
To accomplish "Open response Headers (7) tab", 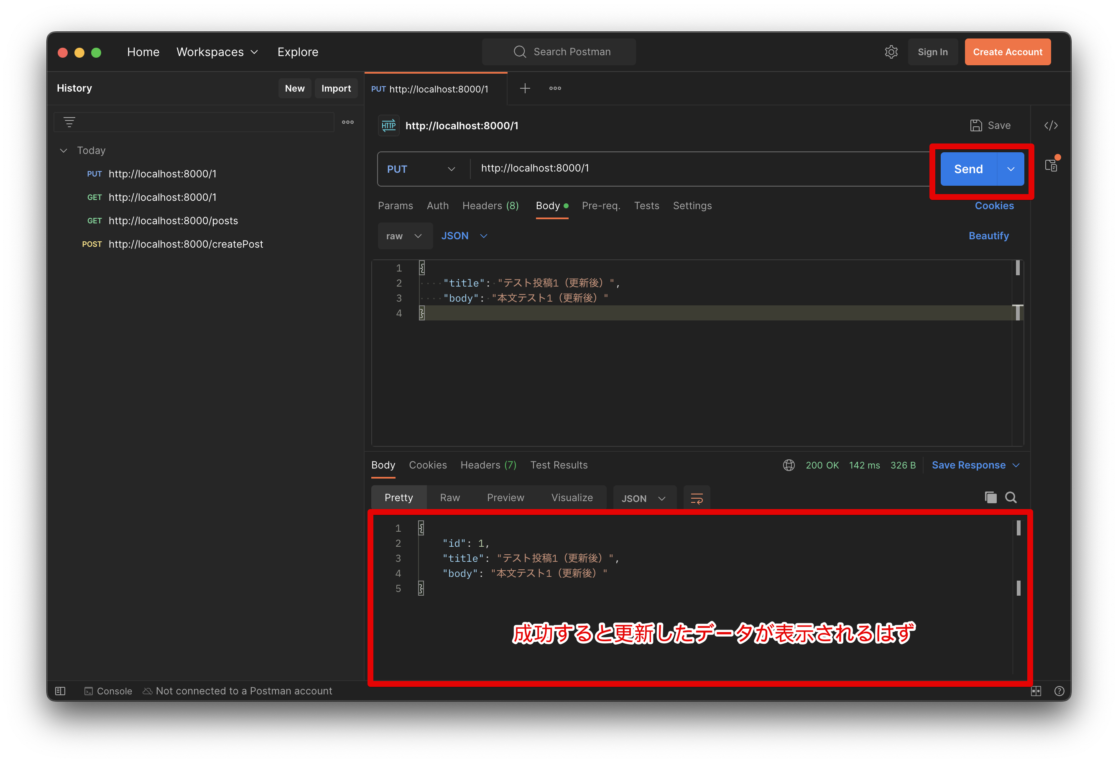I will (x=488, y=465).
